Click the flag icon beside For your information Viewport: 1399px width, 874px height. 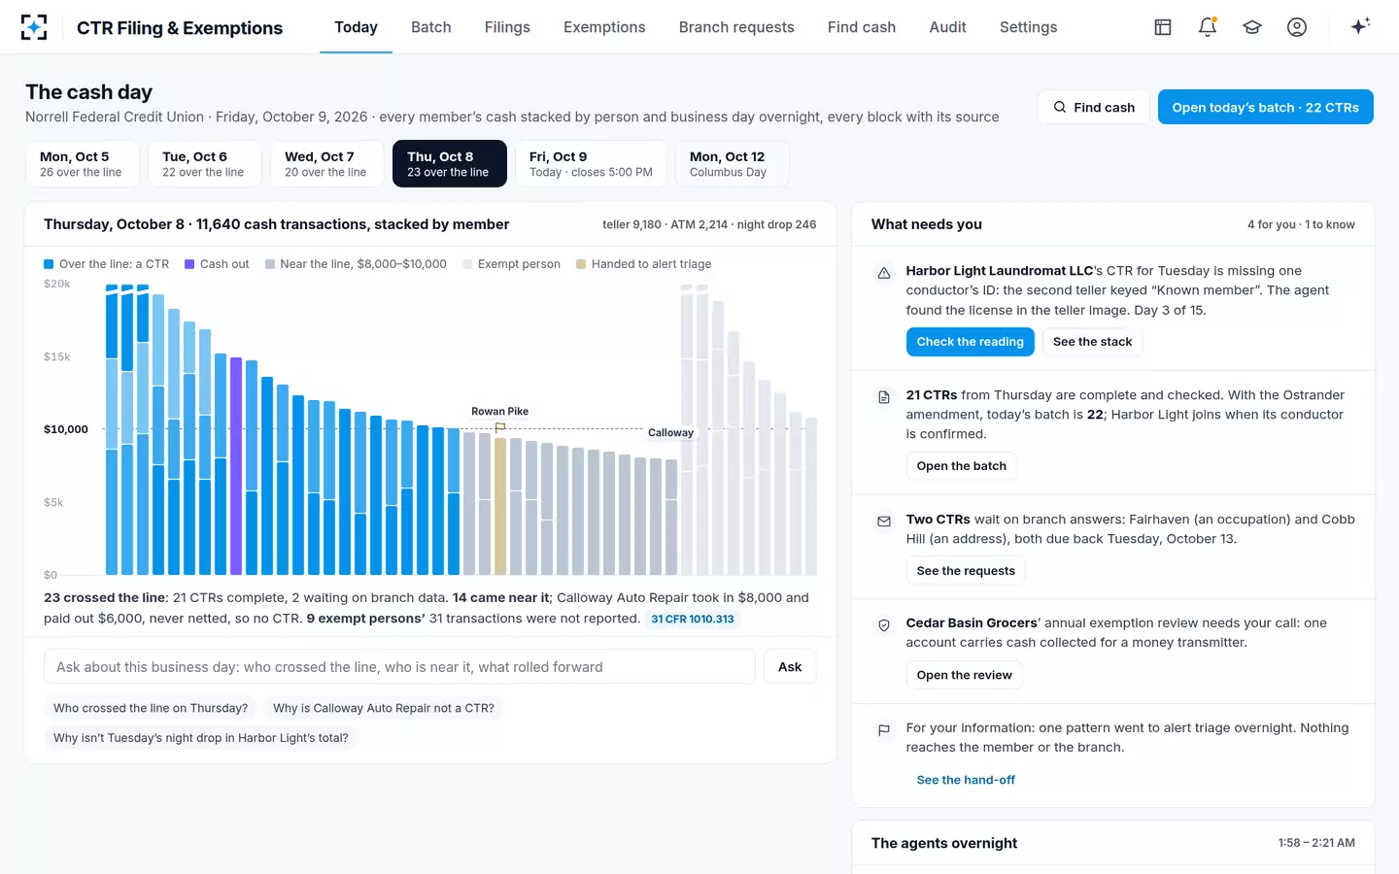pyautogui.click(x=884, y=730)
